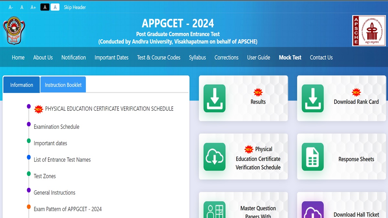
Task: Click the NEW badge above Results
Action: click(x=258, y=92)
